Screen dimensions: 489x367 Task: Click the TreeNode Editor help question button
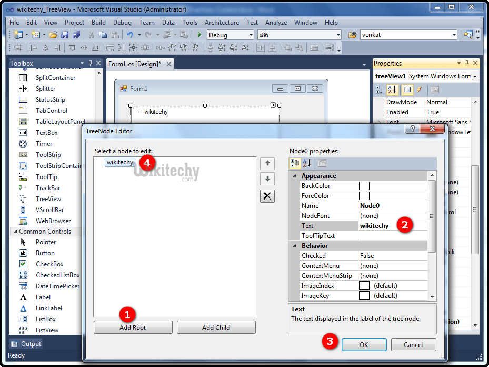coord(412,129)
